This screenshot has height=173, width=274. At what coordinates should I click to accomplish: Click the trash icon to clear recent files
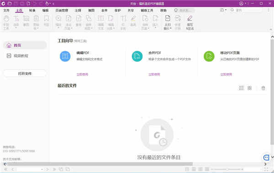263,88
